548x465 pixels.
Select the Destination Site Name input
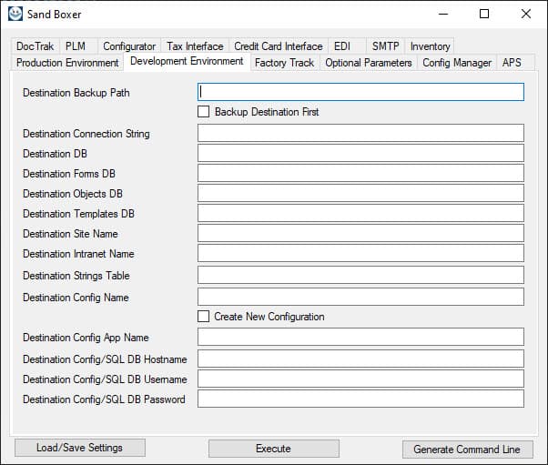(x=360, y=233)
